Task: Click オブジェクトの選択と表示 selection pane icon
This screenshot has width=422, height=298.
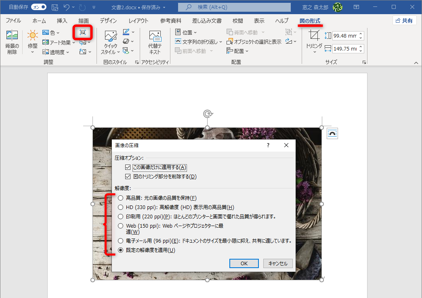Action: pos(229,42)
